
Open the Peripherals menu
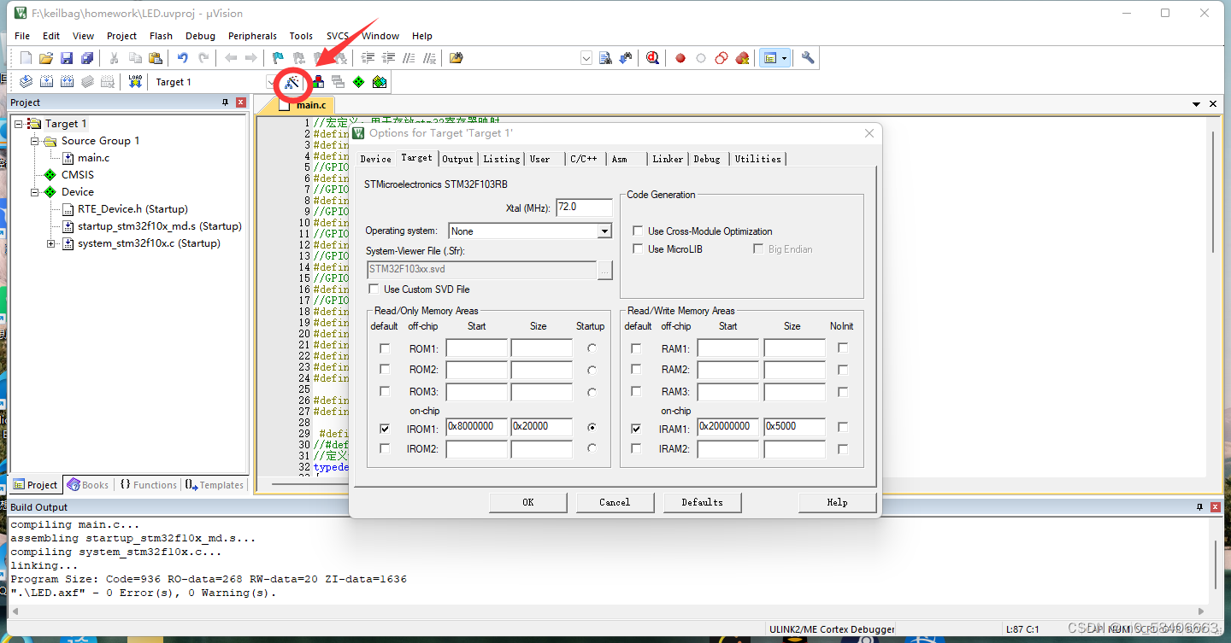(x=252, y=36)
